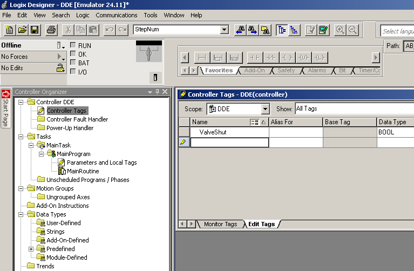Verify controller with the green checkmark icon
This screenshot has width=414, height=271.
click(x=323, y=30)
